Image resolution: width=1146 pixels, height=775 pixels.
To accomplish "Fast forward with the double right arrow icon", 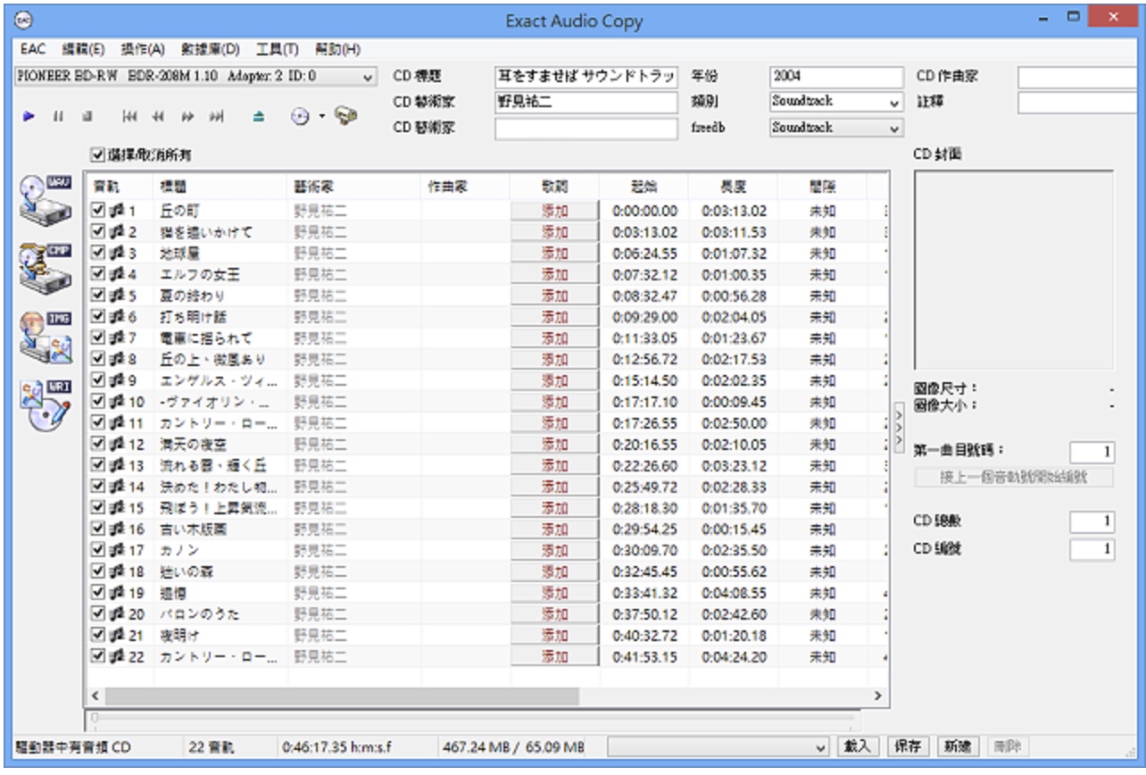I will tap(187, 117).
